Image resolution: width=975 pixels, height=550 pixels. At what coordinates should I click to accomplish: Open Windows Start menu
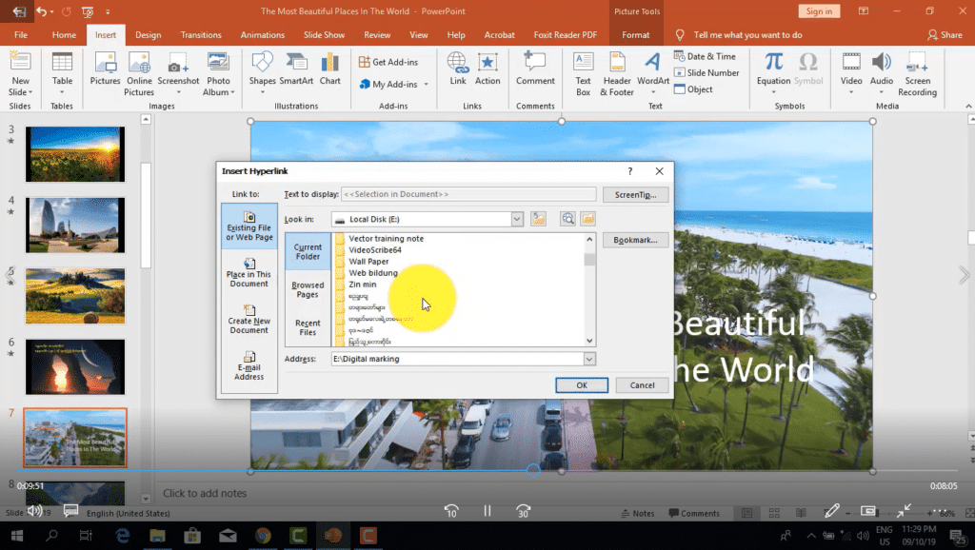click(x=17, y=536)
